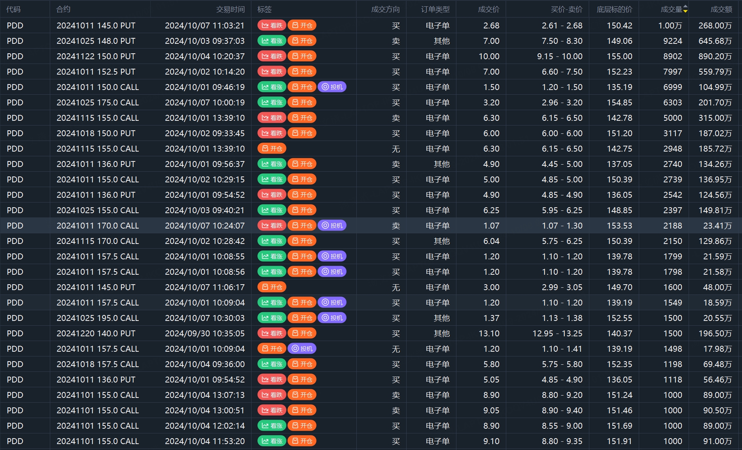Click the volume value 1.00万

[670, 25]
